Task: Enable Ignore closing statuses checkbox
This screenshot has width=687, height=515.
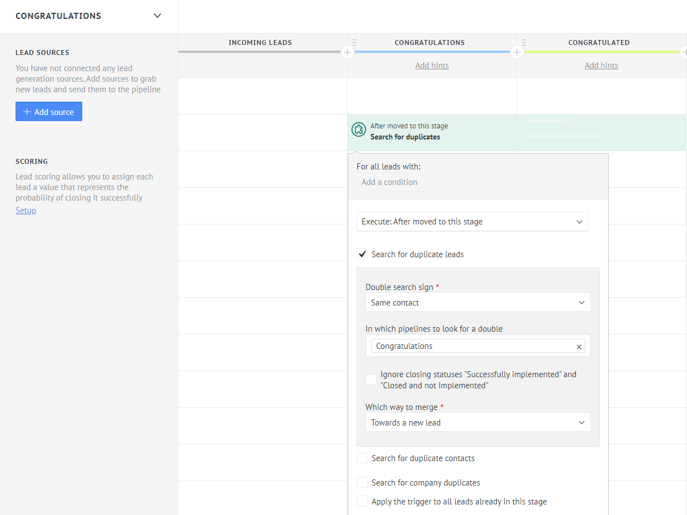Action: (x=371, y=379)
